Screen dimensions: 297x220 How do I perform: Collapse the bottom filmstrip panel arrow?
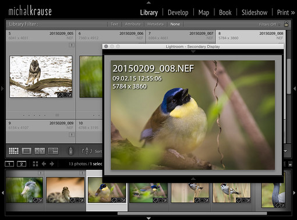pyautogui.click(x=148, y=218)
